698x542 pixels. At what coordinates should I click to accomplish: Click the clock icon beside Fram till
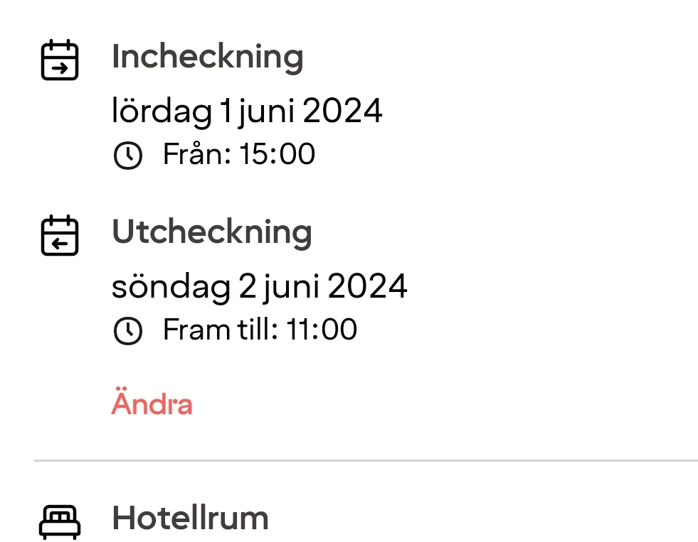tap(128, 331)
